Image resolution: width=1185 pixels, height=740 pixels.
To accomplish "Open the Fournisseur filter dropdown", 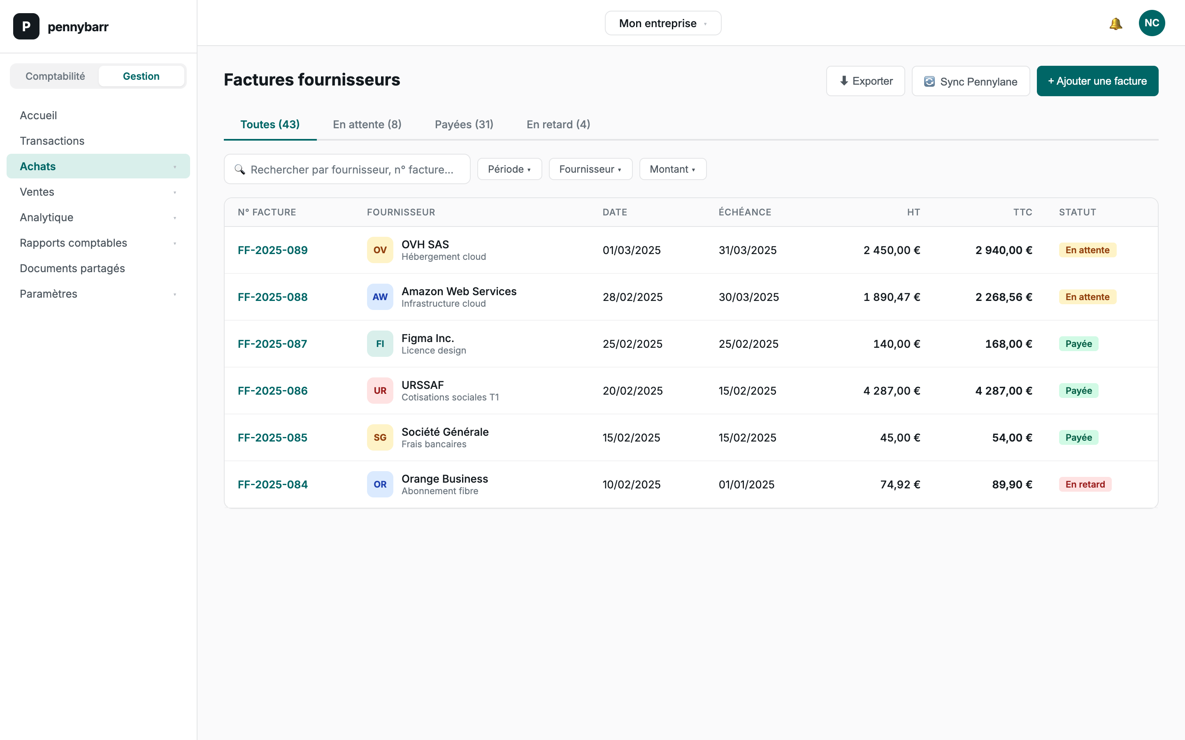I will [x=590, y=169].
